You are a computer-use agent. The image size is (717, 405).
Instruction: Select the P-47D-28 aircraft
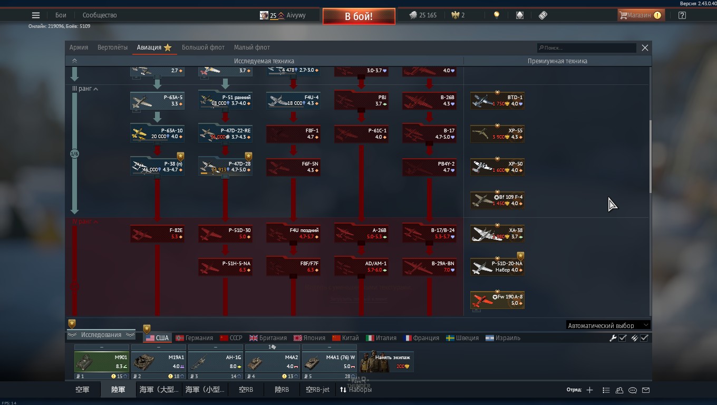[x=225, y=167]
